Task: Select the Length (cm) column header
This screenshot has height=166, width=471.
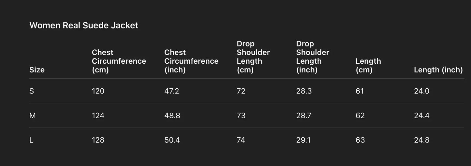Action: pyautogui.click(x=368, y=65)
